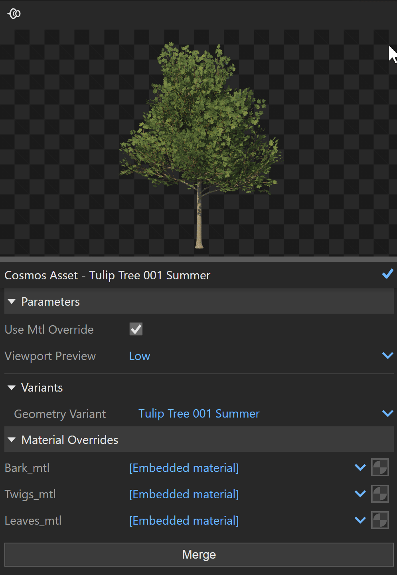Click the Leaves_mtl label
The height and width of the screenshot is (575, 397).
33,521
